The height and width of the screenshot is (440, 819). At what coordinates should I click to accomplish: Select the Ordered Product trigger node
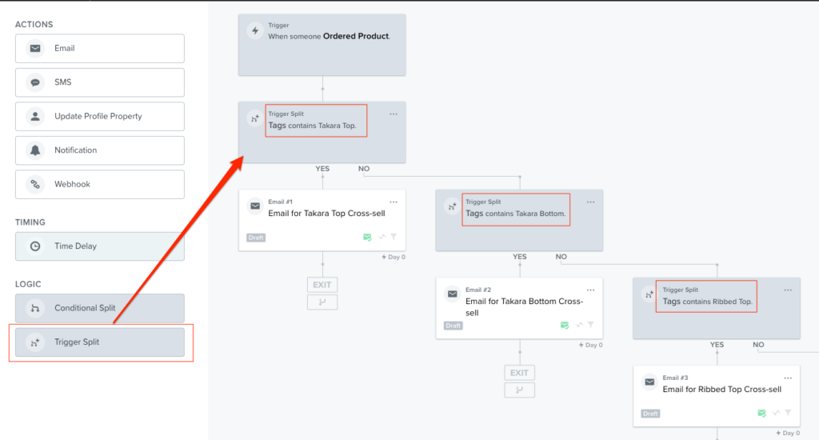pos(322,45)
